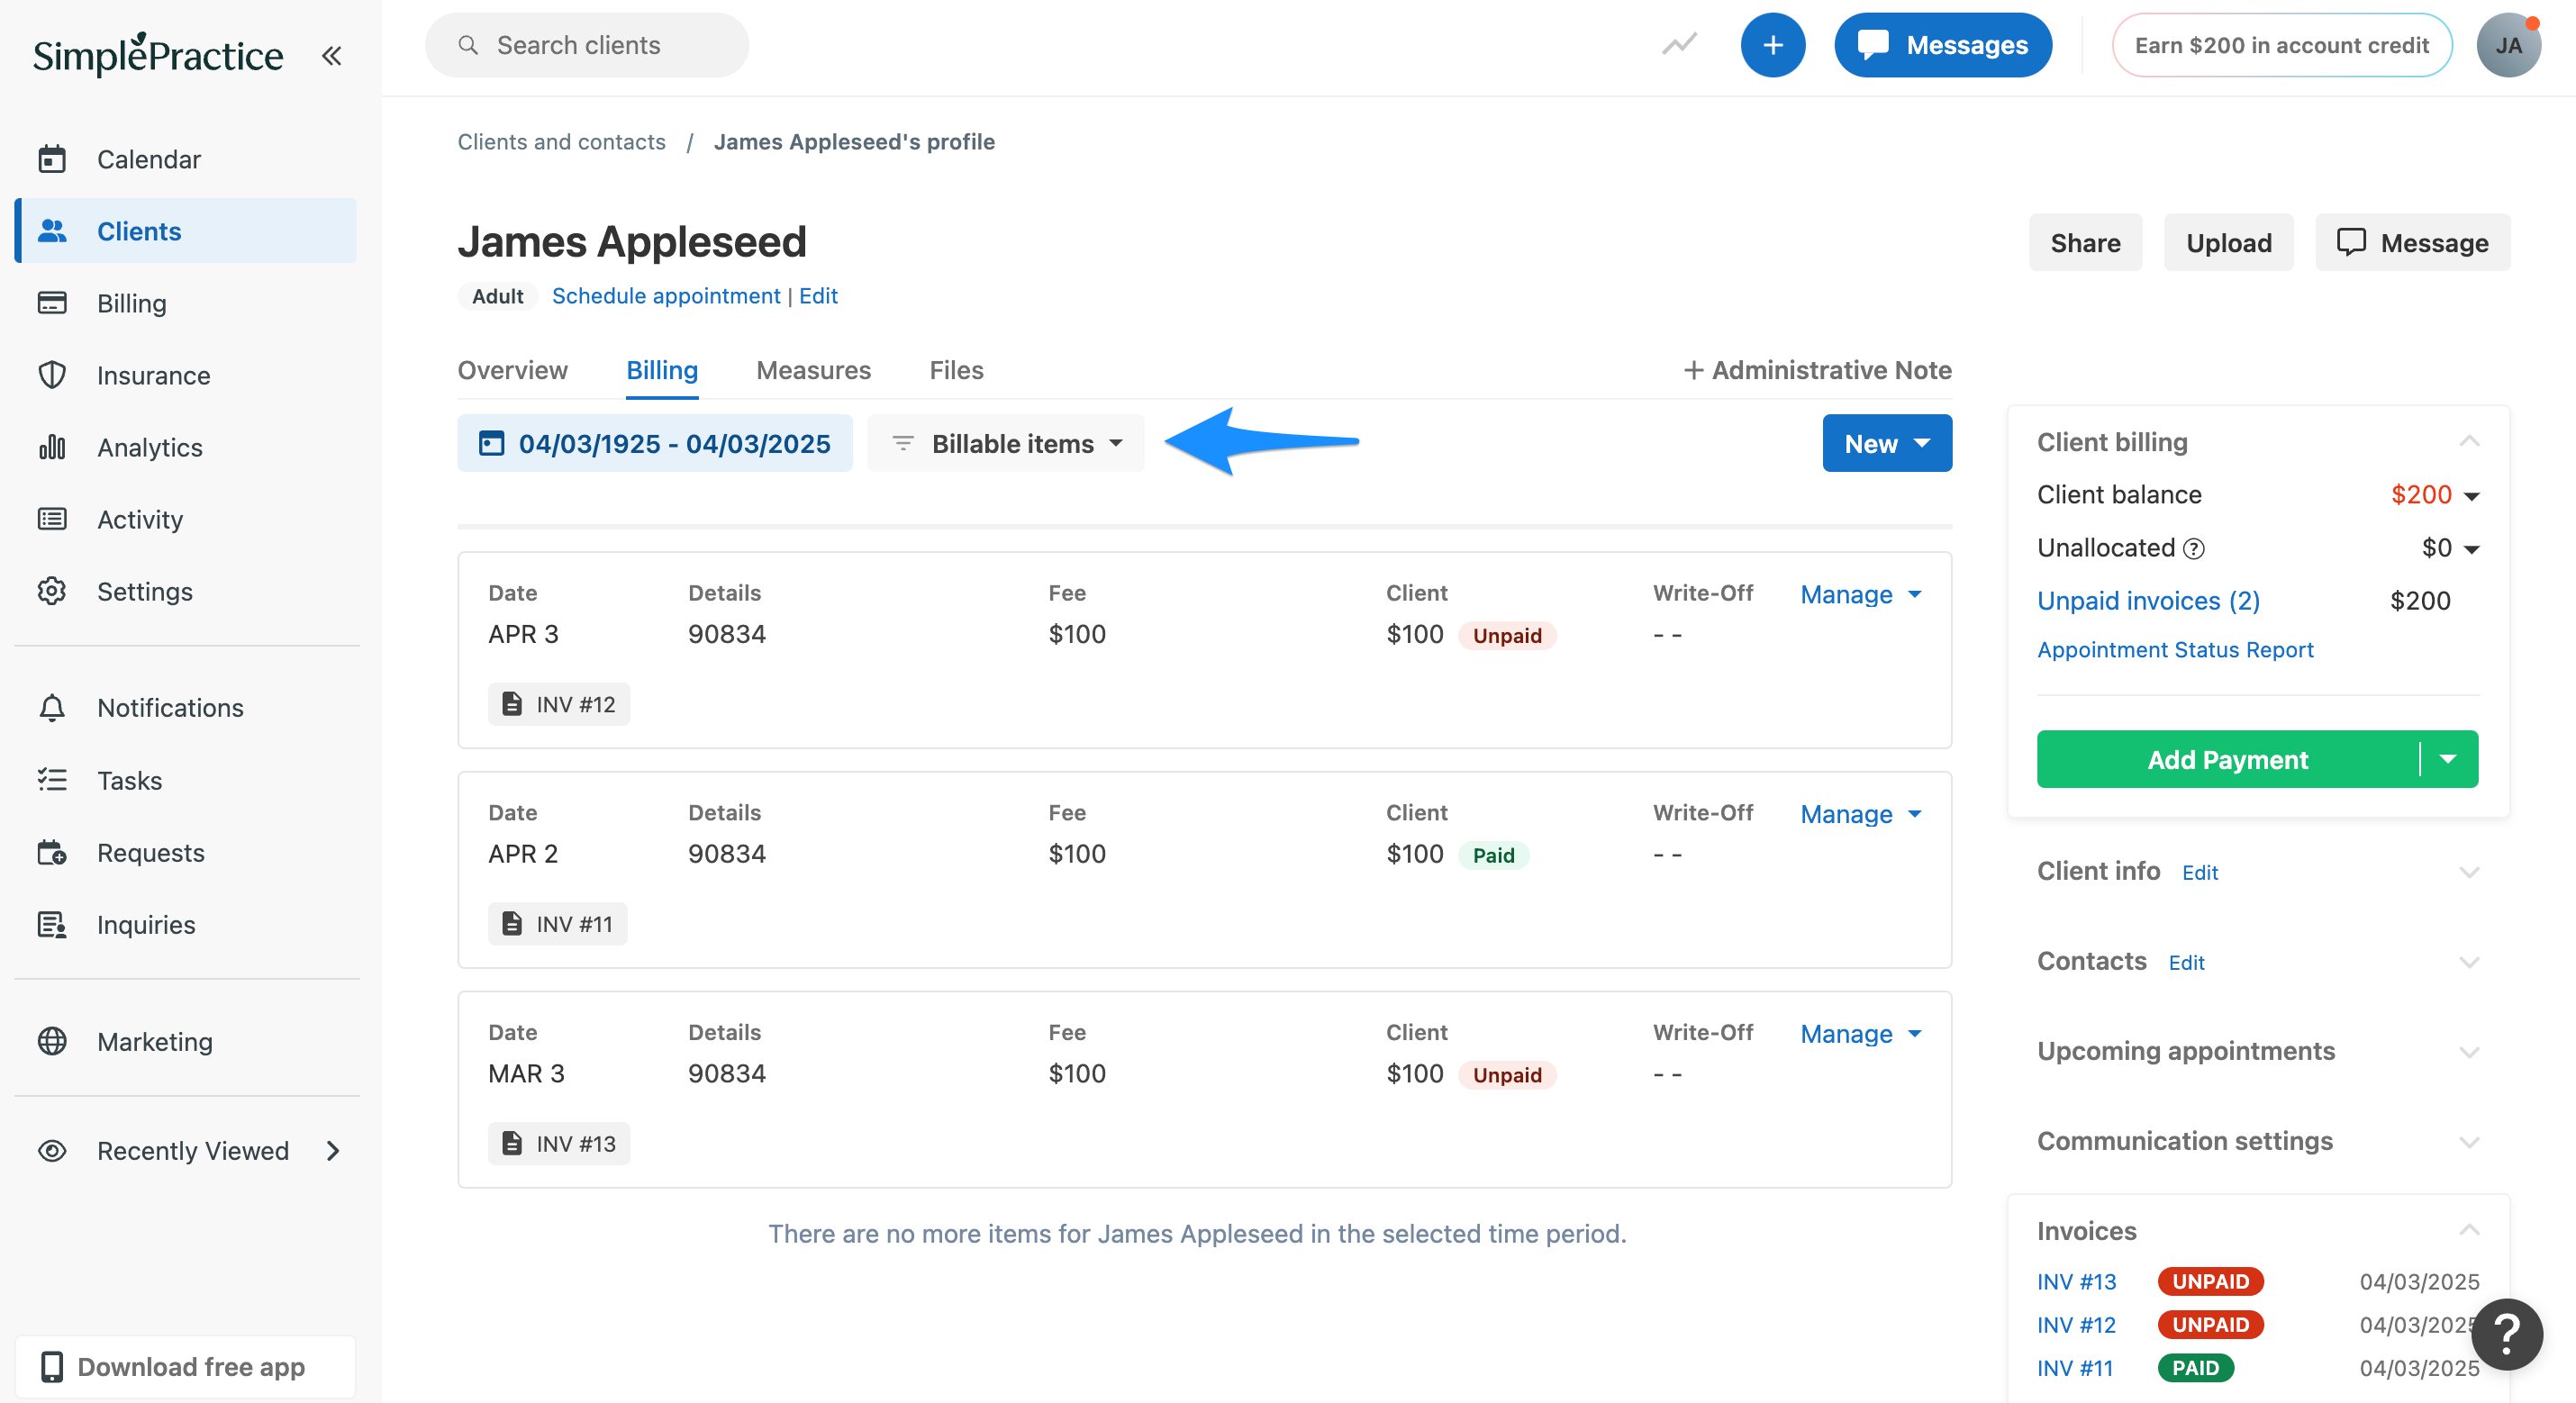Add an Administrative Note

tap(1817, 370)
